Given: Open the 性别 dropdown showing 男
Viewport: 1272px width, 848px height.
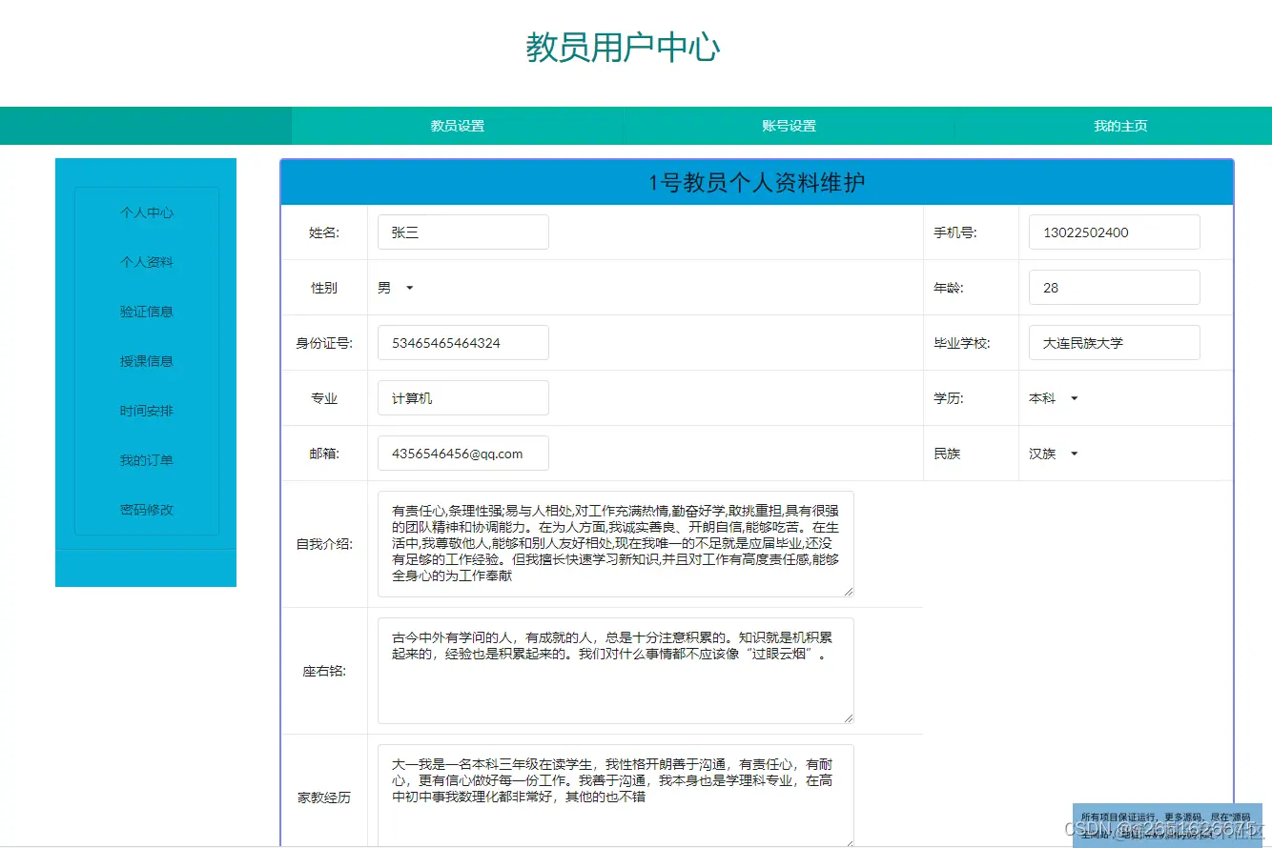Looking at the screenshot, I should click(x=395, y=287).
